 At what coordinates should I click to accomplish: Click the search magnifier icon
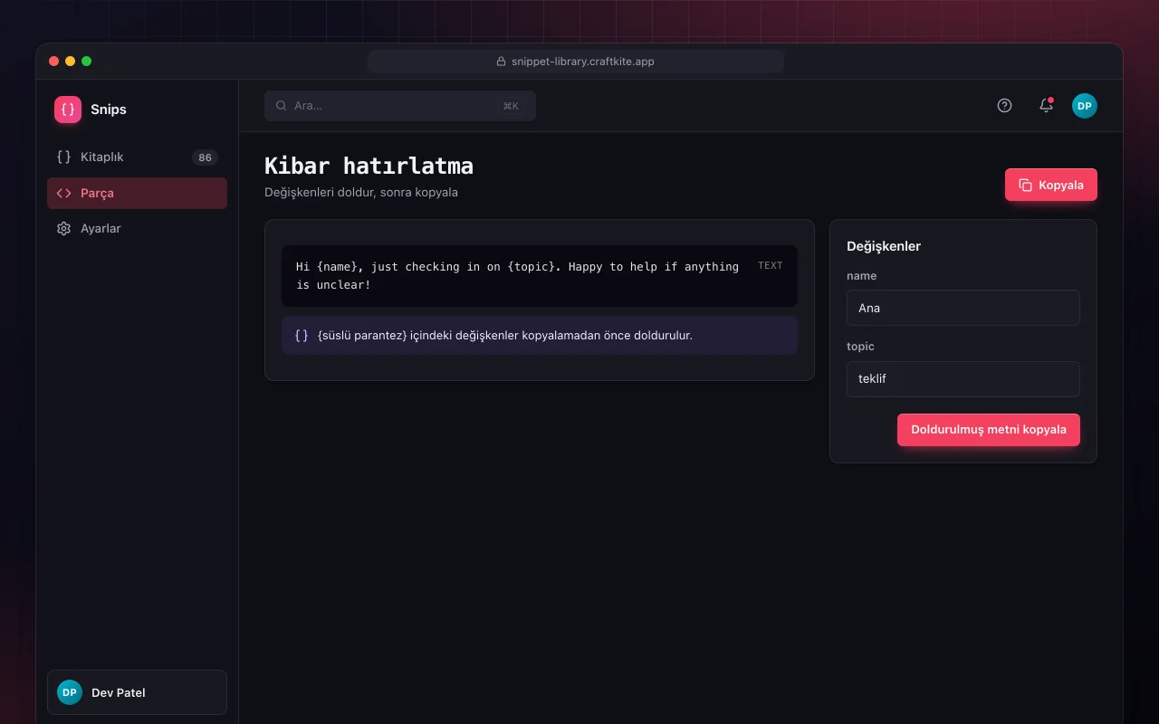coord(282,106)
